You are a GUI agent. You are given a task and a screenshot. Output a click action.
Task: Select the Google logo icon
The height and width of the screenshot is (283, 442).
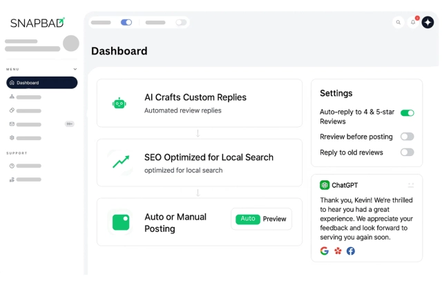325,251
